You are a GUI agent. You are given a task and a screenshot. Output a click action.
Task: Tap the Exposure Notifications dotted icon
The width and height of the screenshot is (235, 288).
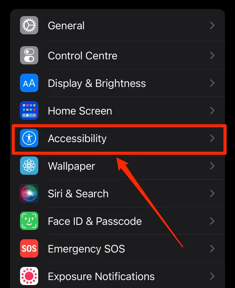(29, 276)
